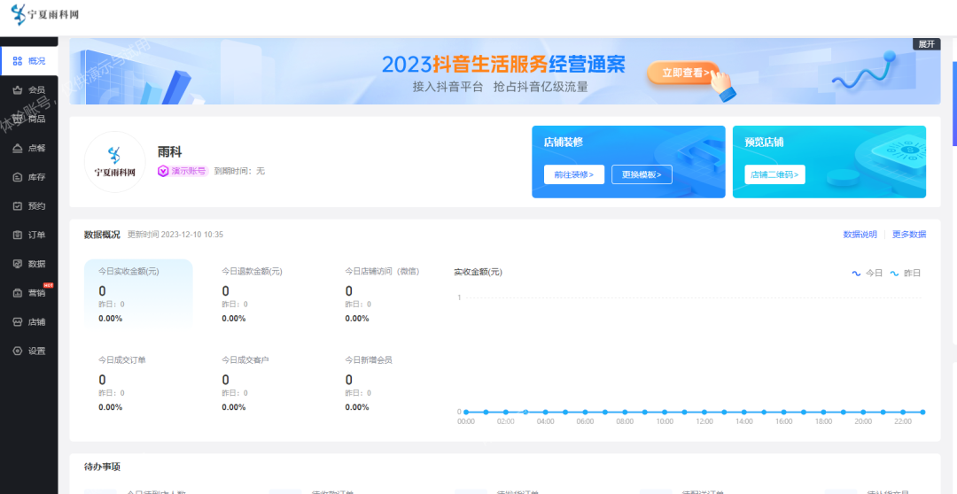Toggle the 昨日 chart legend series

tap(905, 274)
